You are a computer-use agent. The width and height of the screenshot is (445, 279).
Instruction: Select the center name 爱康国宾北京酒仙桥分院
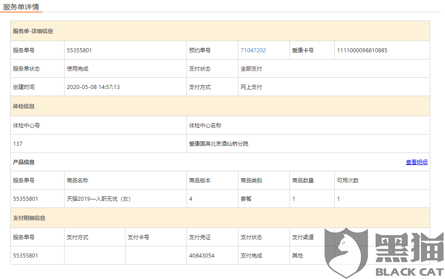point(219,144)
